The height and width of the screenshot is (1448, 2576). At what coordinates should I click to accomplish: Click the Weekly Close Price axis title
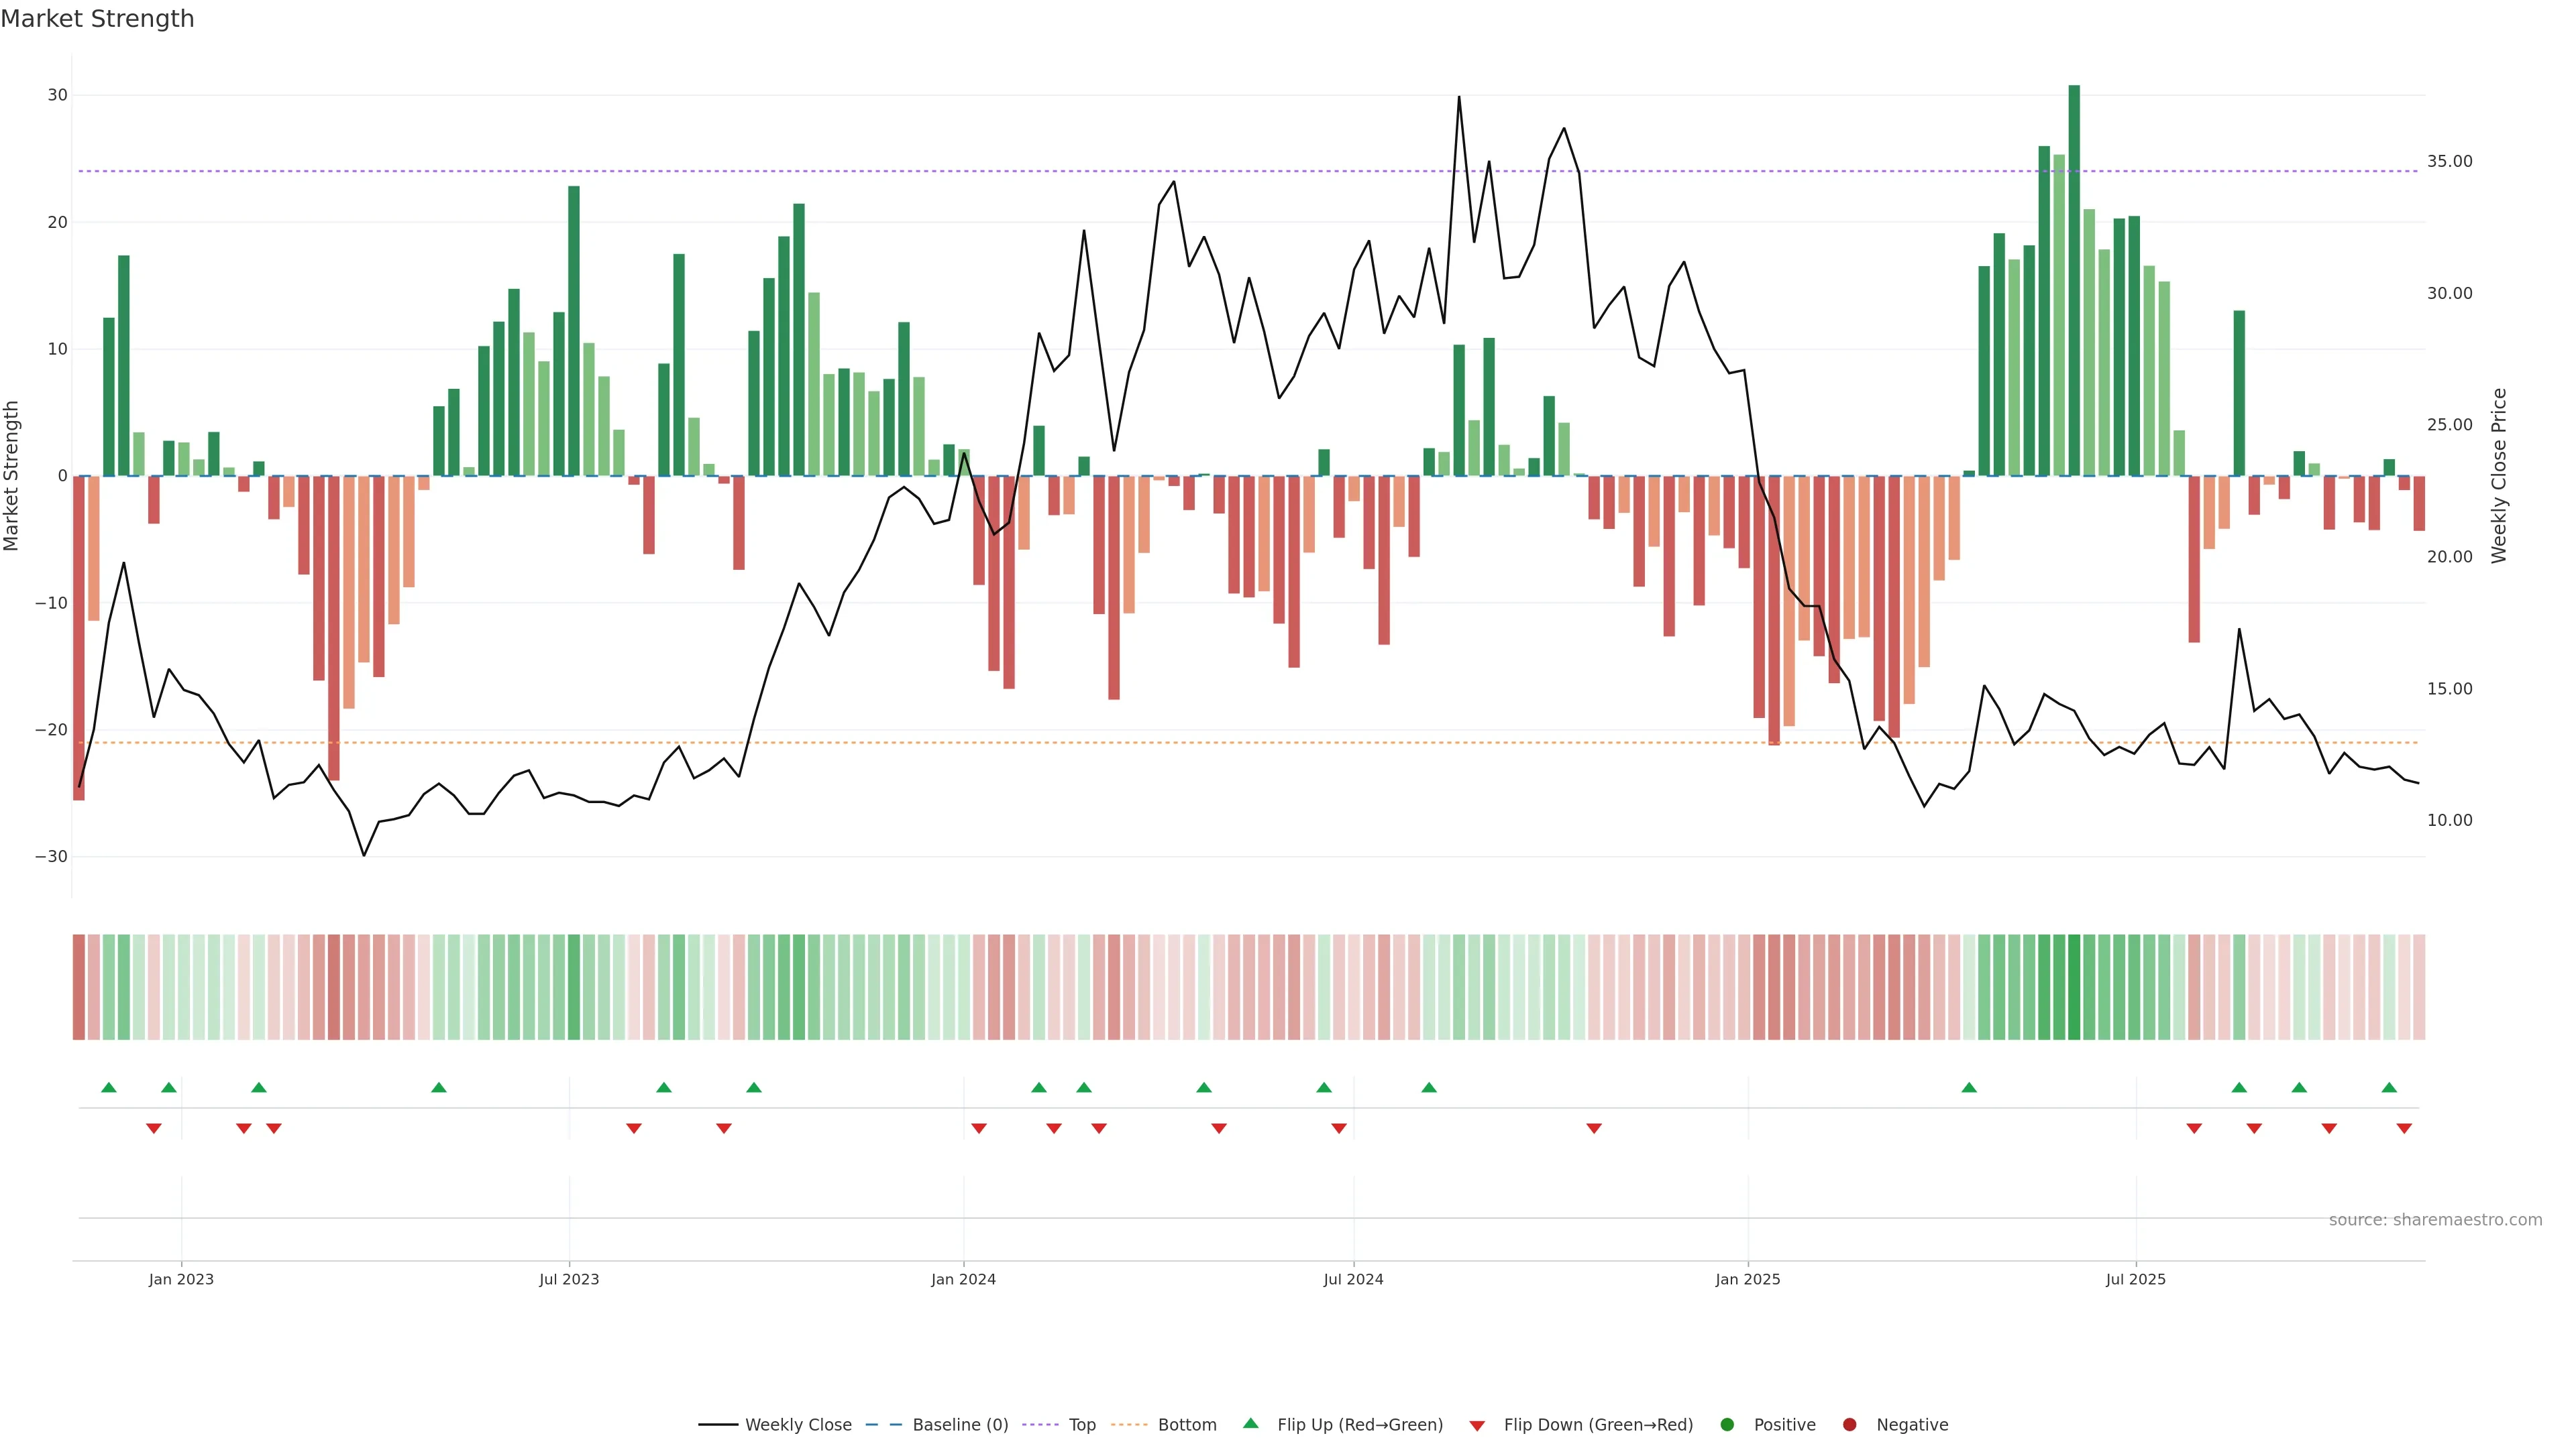pos(2499,476)
